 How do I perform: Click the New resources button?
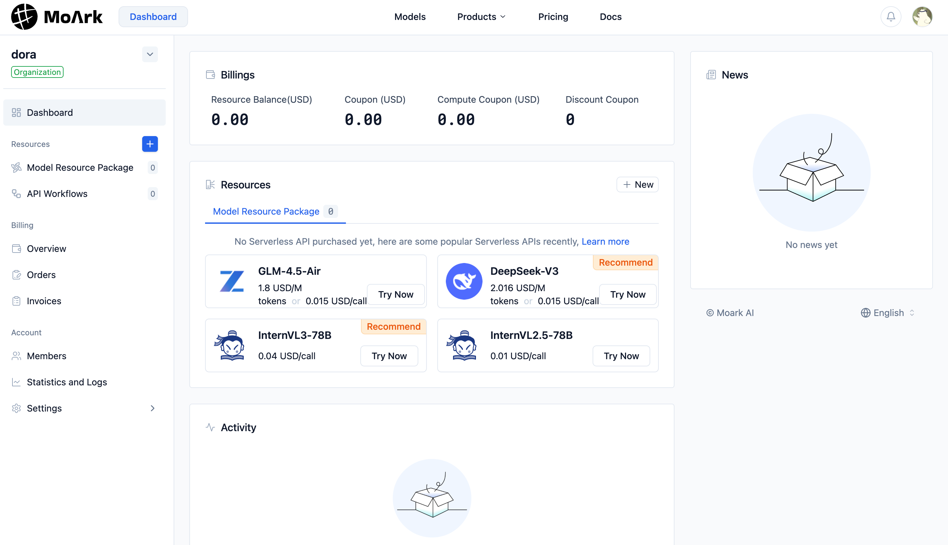(x=637, y=185)
